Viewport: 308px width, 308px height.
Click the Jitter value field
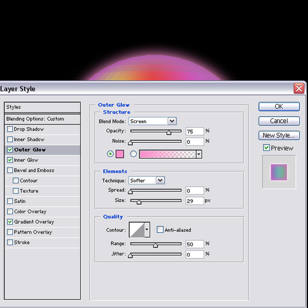(195, 255)
